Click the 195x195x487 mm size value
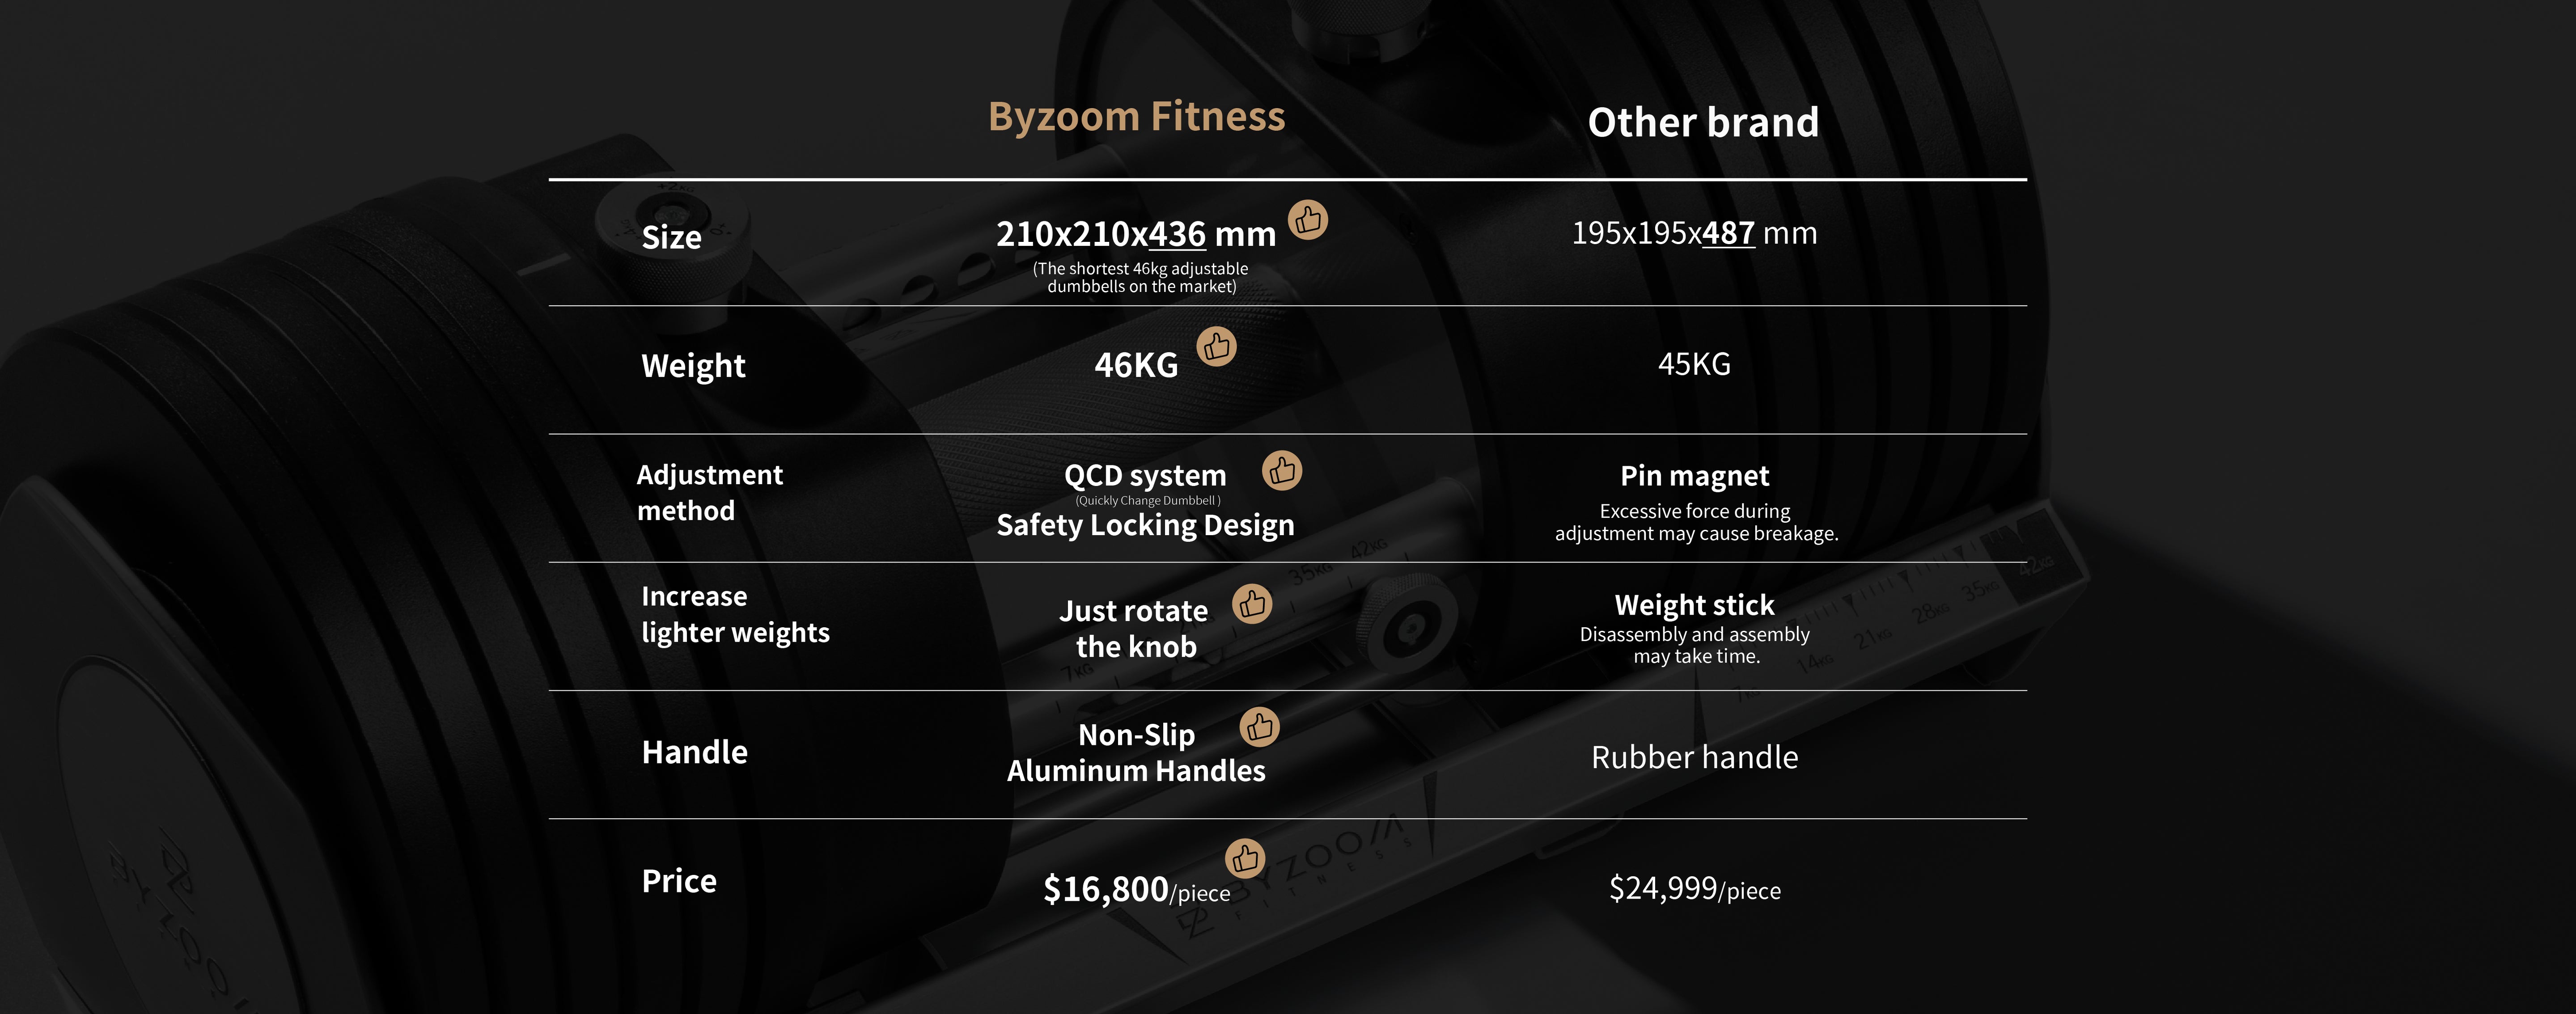Screen dimensions: 2576x1014 1694,233
